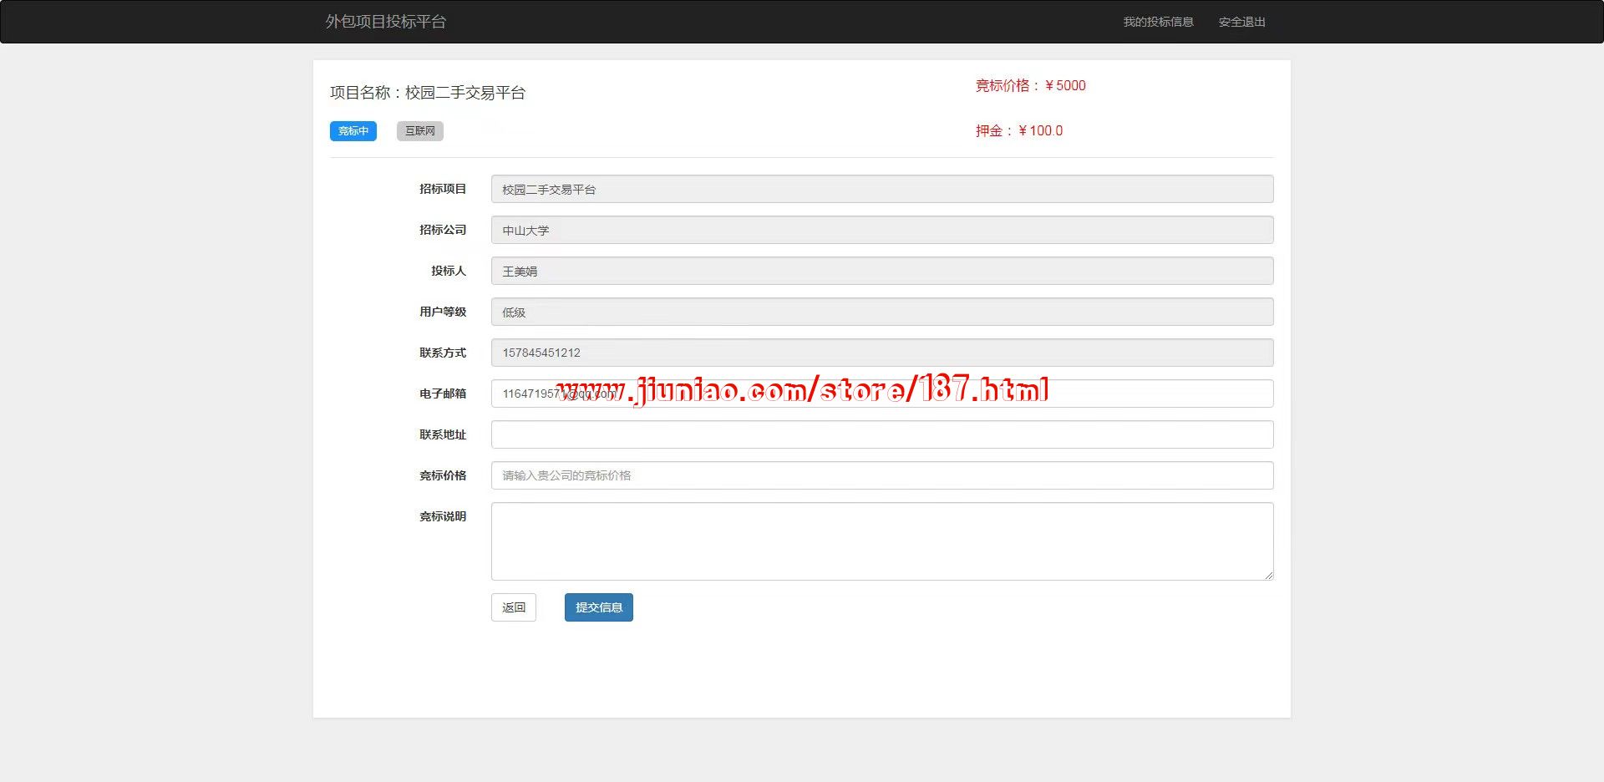The image size is (1604, 782).
Task: Click the gray 互联网 category tag
Action: 419,131
